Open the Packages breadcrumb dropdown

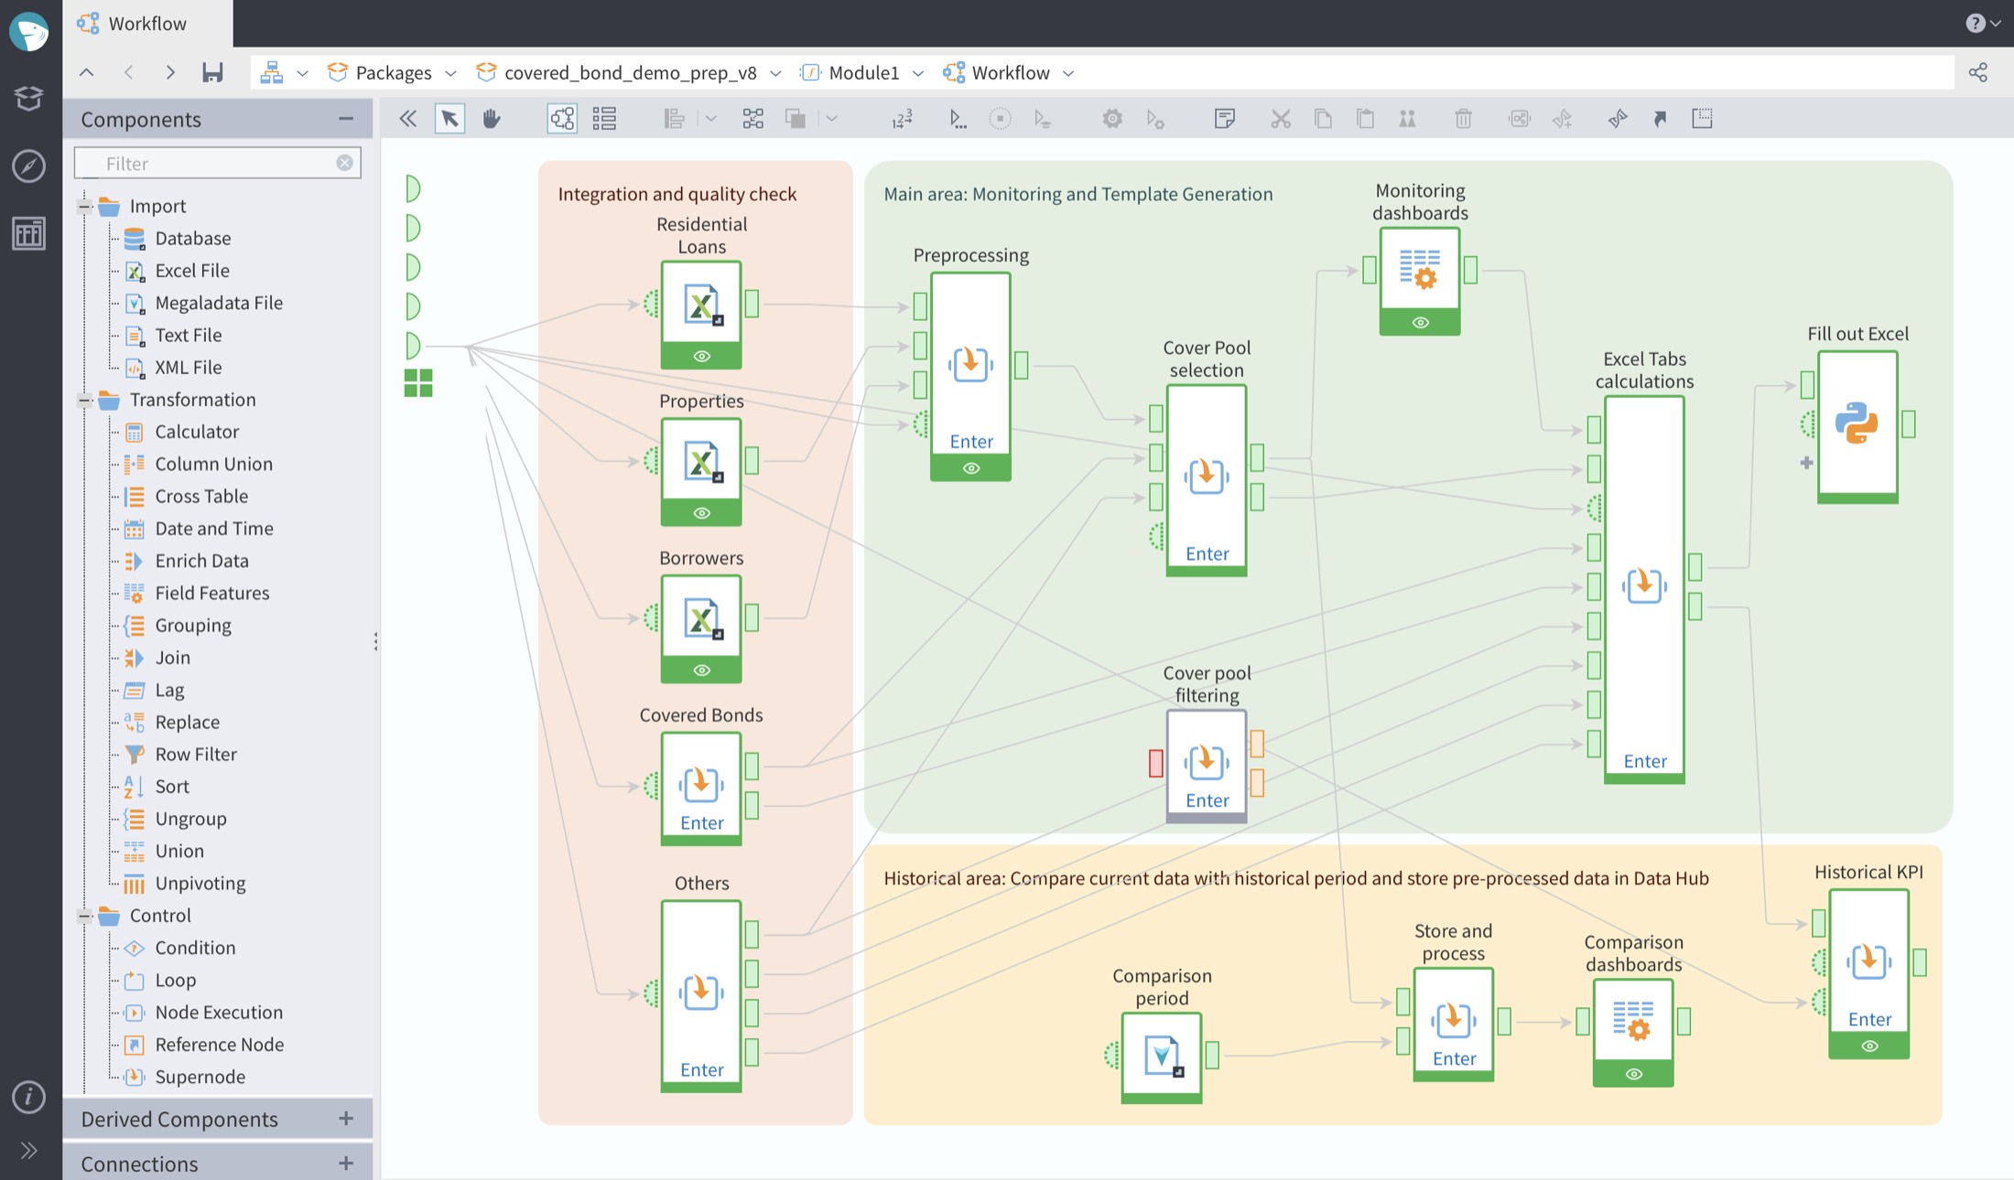[450, 73]
